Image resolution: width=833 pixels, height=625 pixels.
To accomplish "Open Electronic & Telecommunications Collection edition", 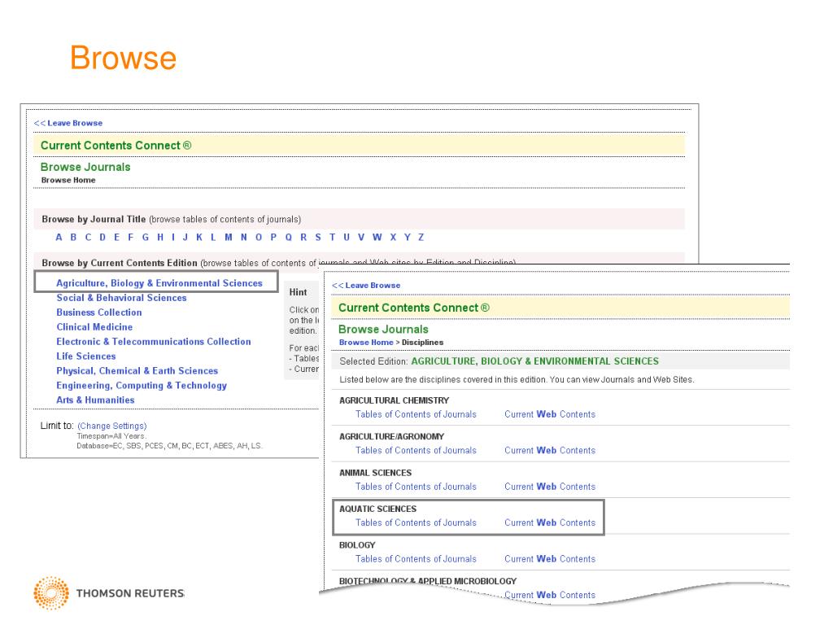I will 154,342.
